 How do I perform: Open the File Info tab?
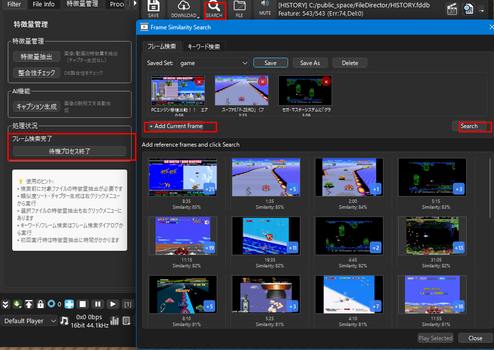tap(44, 4)
